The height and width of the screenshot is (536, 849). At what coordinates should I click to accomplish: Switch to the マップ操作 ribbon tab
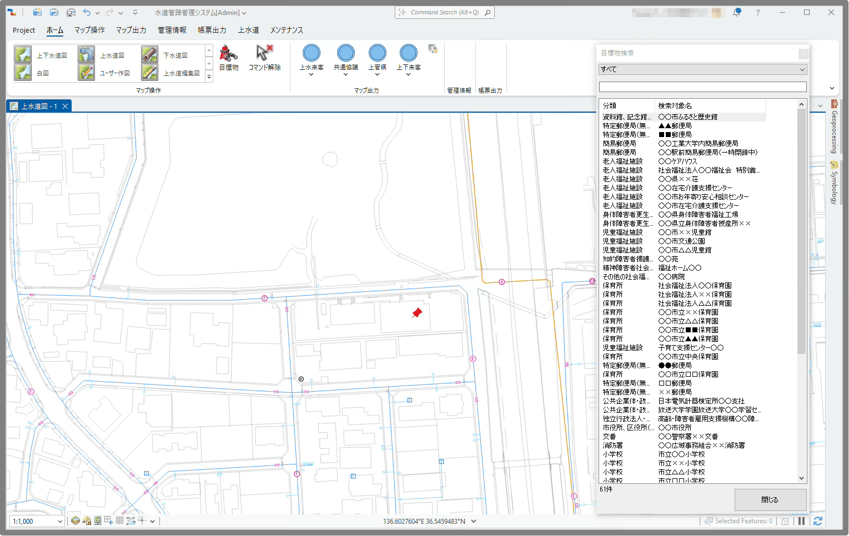pos(89,30)
